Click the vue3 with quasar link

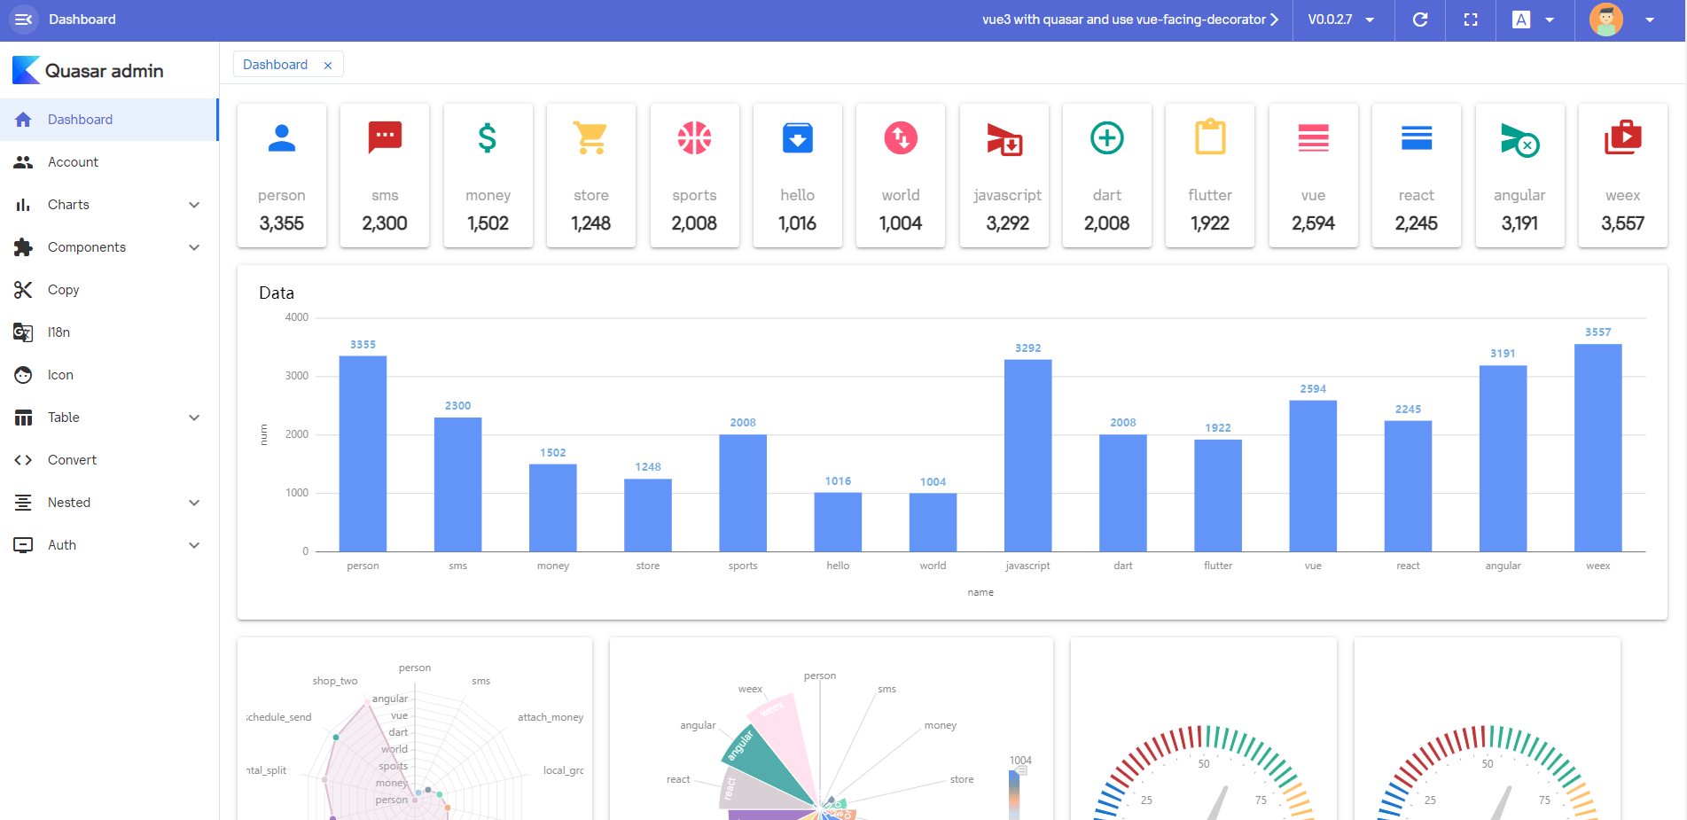click(x=1130, y=20)
